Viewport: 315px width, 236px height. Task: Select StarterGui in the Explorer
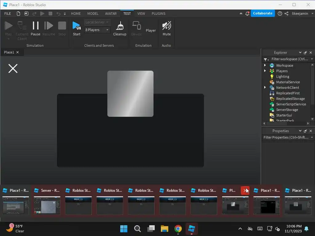pyautogui.click(x=284, y=115)
